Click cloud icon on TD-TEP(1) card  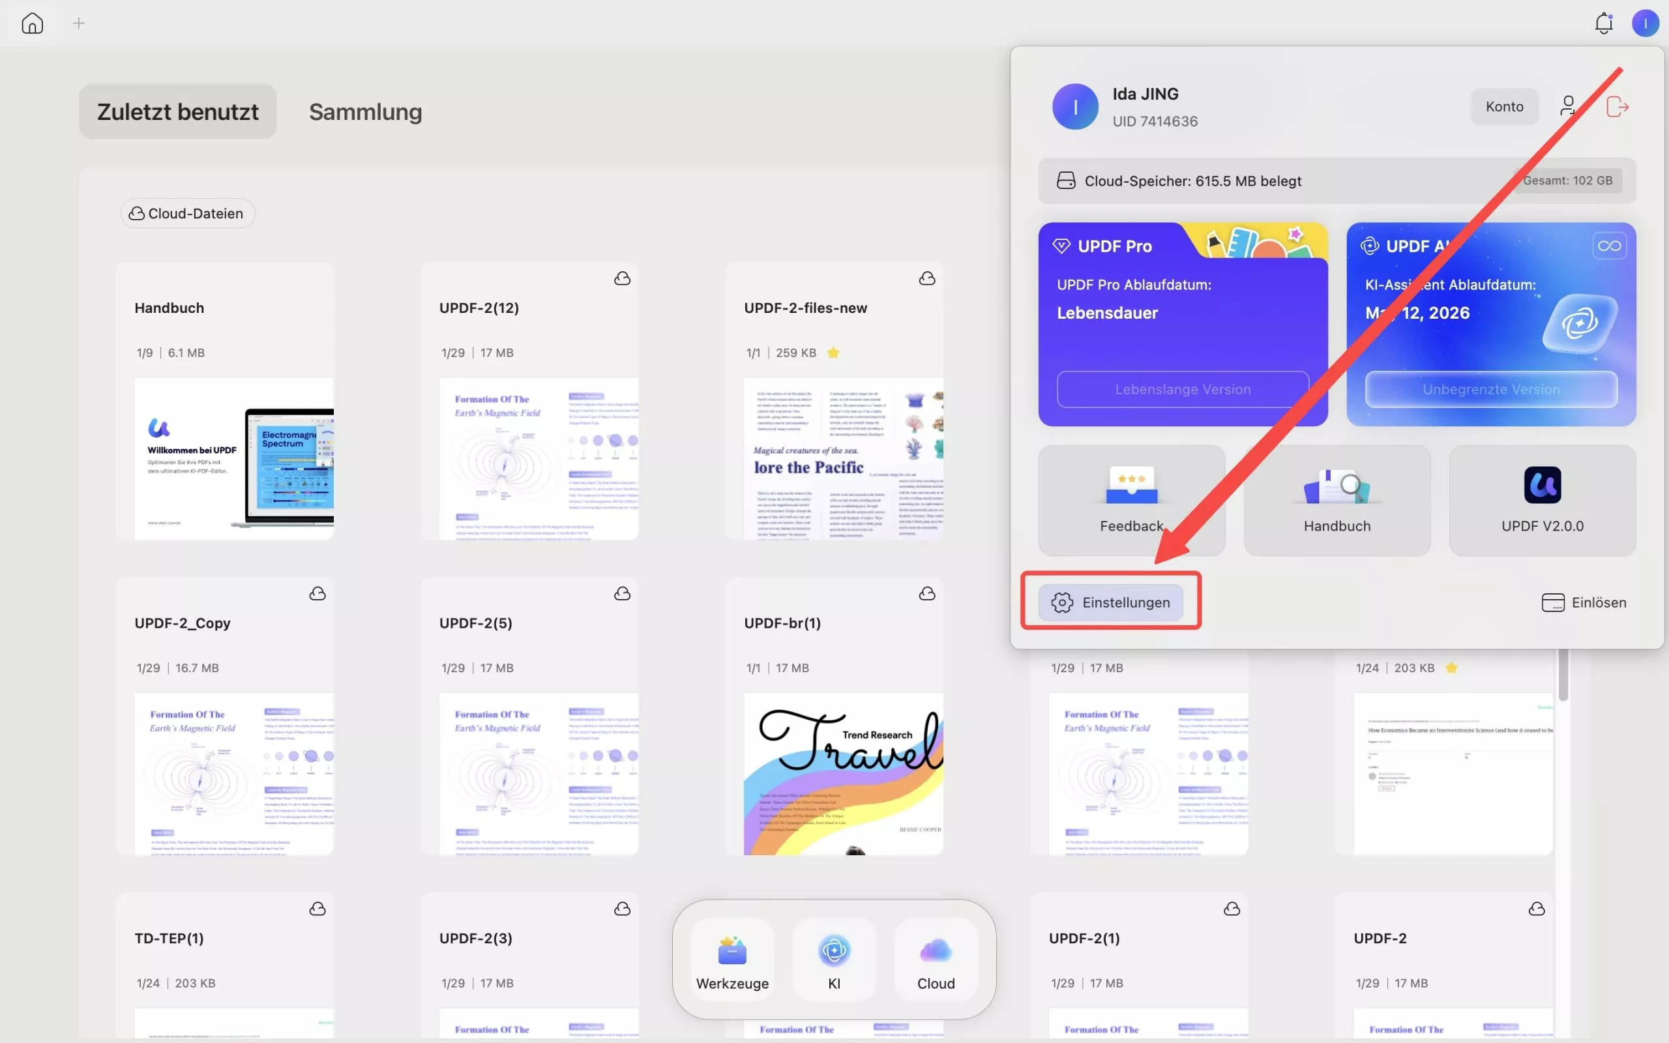tap(318, 909)
